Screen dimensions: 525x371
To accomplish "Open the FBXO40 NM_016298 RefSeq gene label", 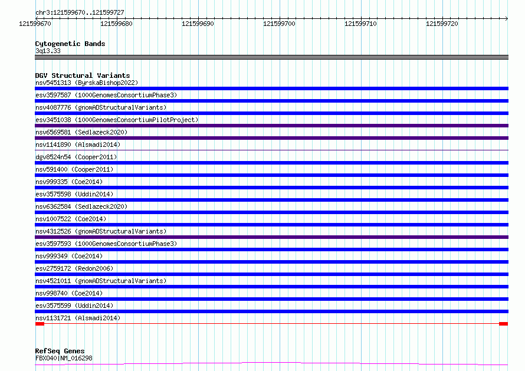I will 64,358.
